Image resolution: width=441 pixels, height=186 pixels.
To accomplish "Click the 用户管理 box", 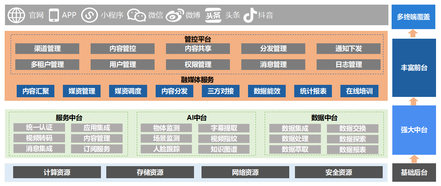I will point(123,65).
